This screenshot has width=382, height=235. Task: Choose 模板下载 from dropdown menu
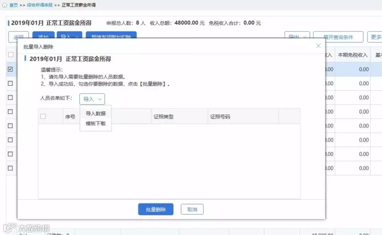click(95, 123)
